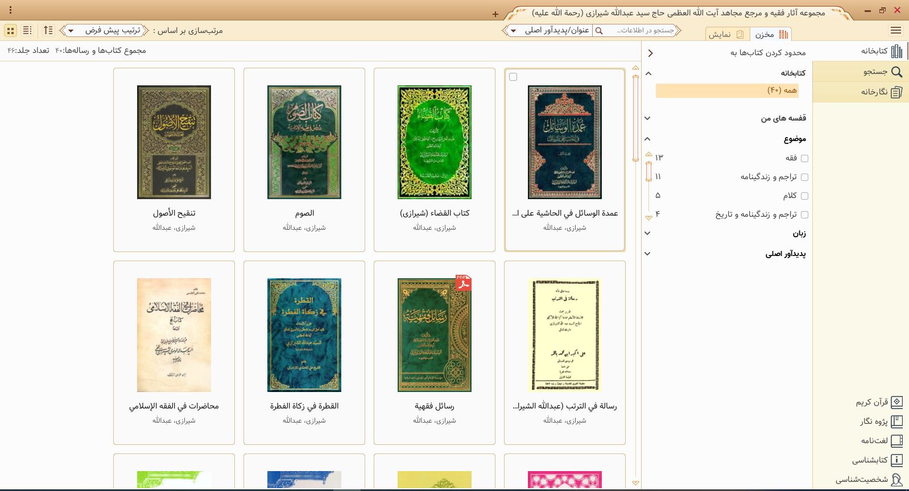The height and width of the screenshot is (491, 909).
Task: Open book title الصوم
Action: coord(304,213)
